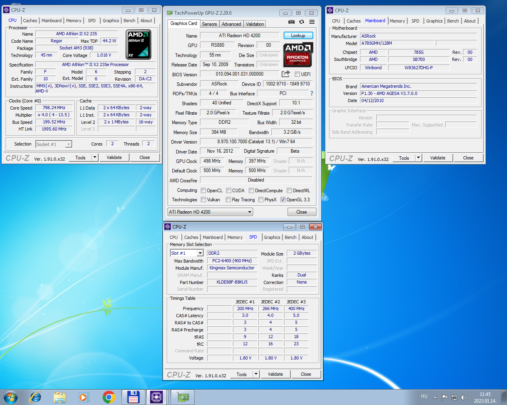Click Validate in the CPU tab window
Image resolution: width=507 pixels, height=405 pixels.
point(114,157)
